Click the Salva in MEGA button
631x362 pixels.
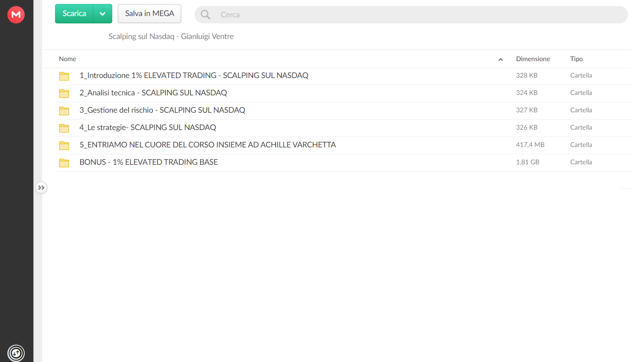click(150, 13)
